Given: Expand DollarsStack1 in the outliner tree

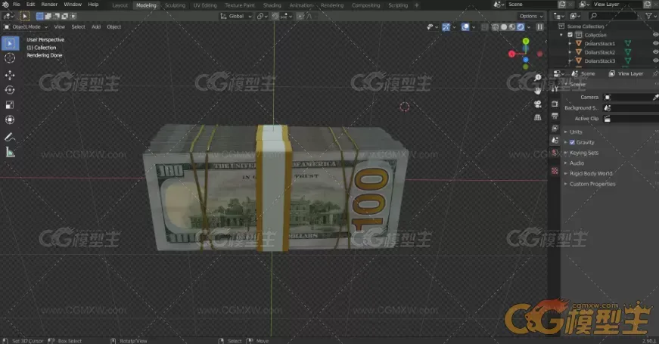Looking at the screenshot, I should pyautogui.click(x=570, y=44).
